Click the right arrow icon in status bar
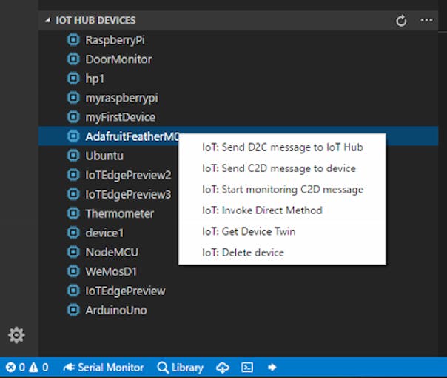Viewport: 447px width, 378px height. [272, 368]
